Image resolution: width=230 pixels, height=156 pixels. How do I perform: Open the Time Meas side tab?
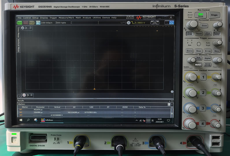tap(18, 33)
